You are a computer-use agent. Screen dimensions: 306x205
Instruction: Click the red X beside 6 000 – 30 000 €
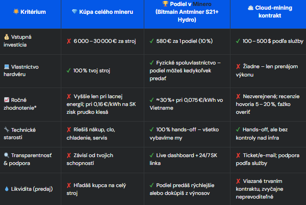(69, 41)
